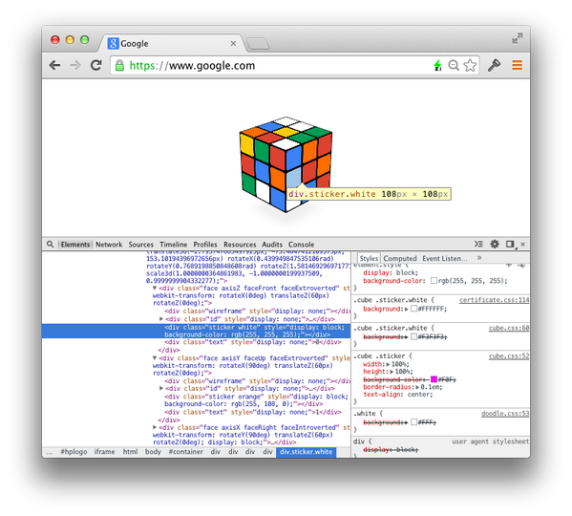Click the rgb(255, 255, 255) color swatch

434,281
